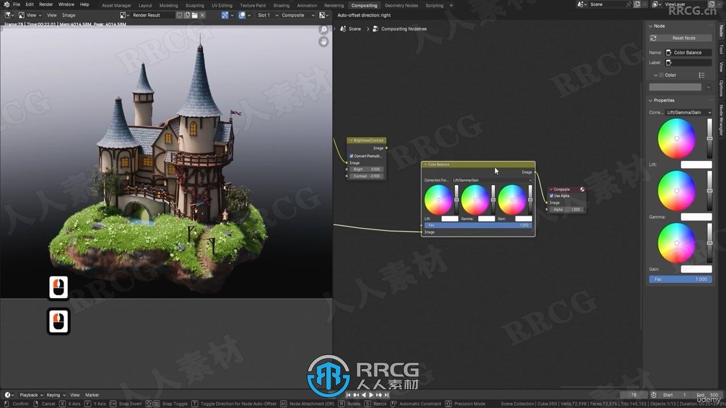Toggle the gizmo display icon in image header
The width and height of the screenshot is (726, 408).
[x=225, y=15]
